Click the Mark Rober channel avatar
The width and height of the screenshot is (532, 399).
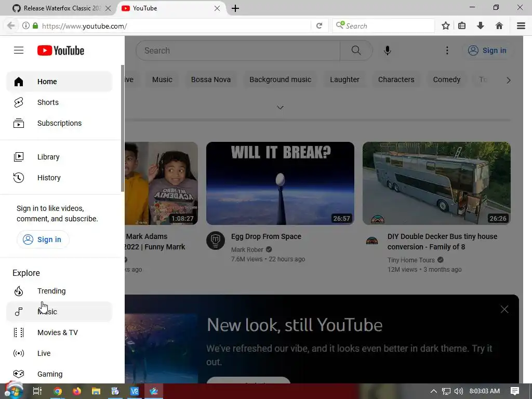pyautogui.click(x=216, y=241)
